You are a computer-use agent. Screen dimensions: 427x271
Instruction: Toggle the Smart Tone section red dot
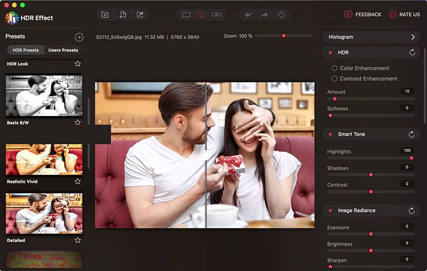click(x=330, y=134)
